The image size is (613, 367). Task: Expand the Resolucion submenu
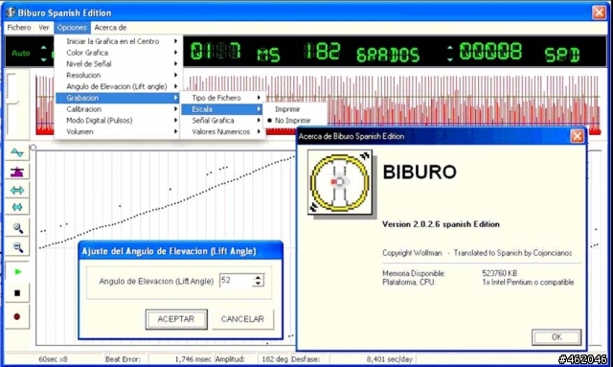pyautogui.click(x=117, y=75)
